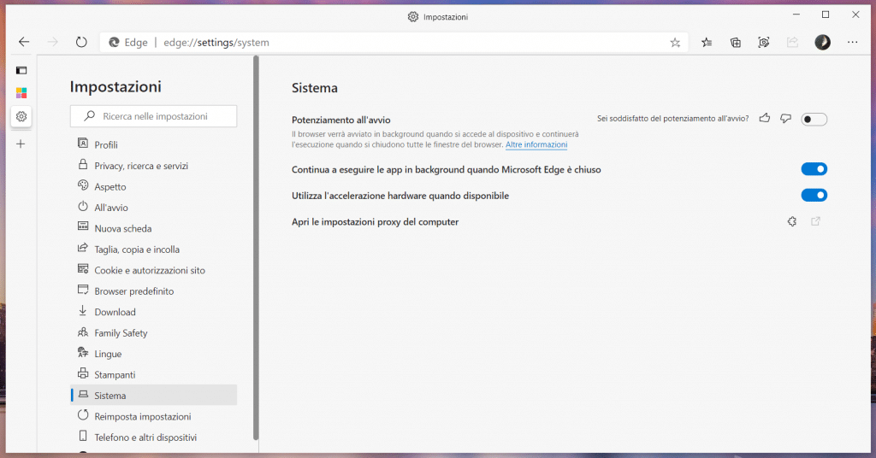Open the Favorites list toolbar icon
The height and width of the screenshot is (458, 876).
[707, 42]
